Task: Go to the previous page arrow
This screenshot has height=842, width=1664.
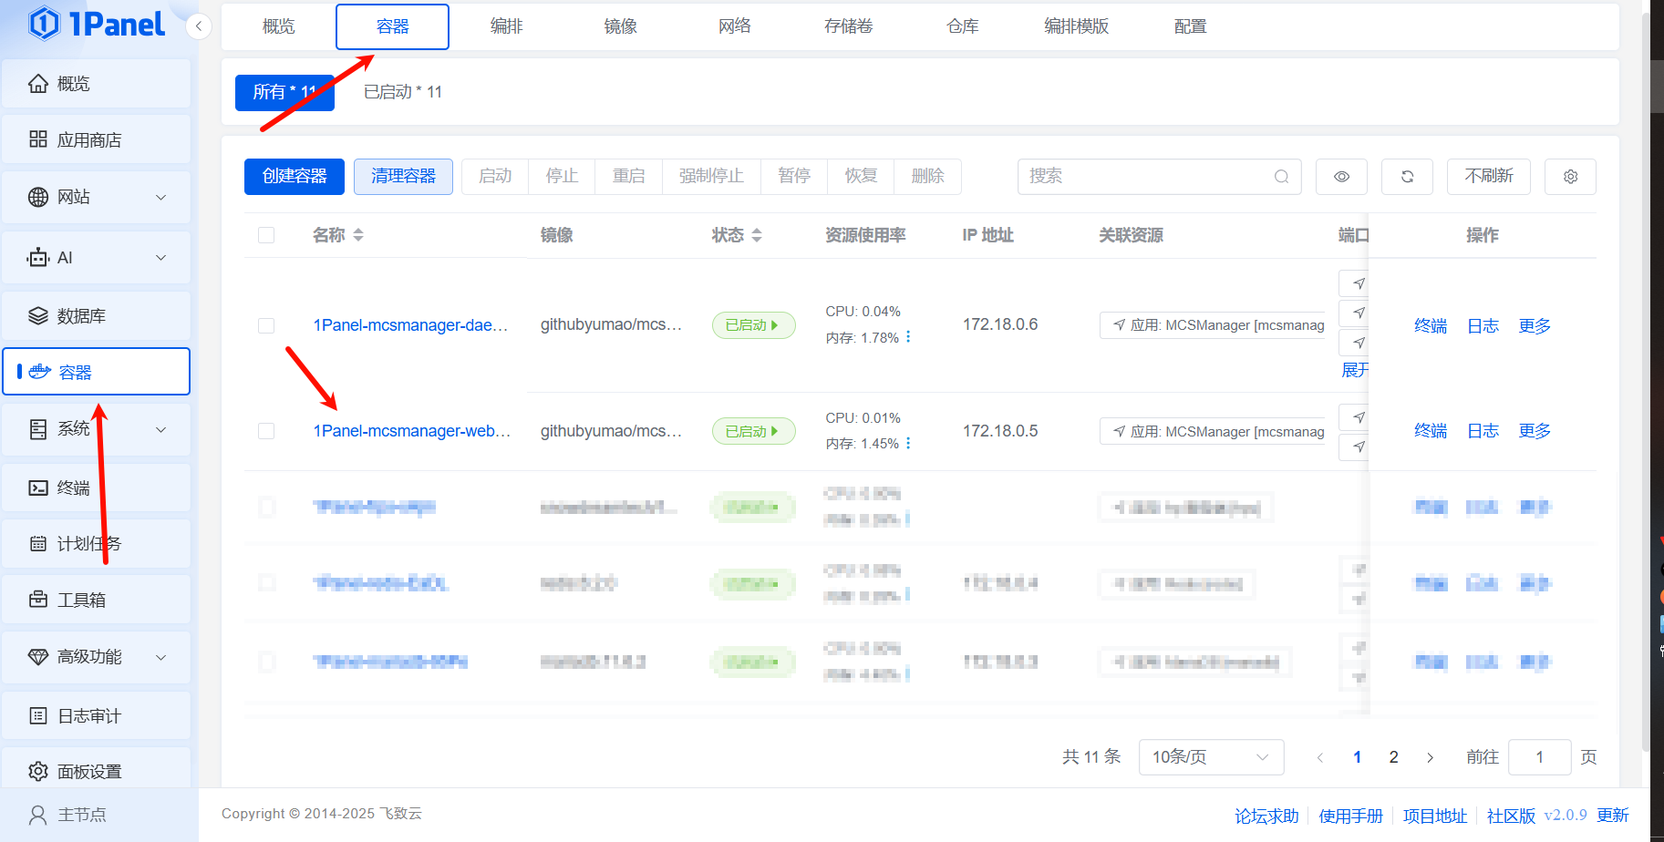Action: point(1319,757)
